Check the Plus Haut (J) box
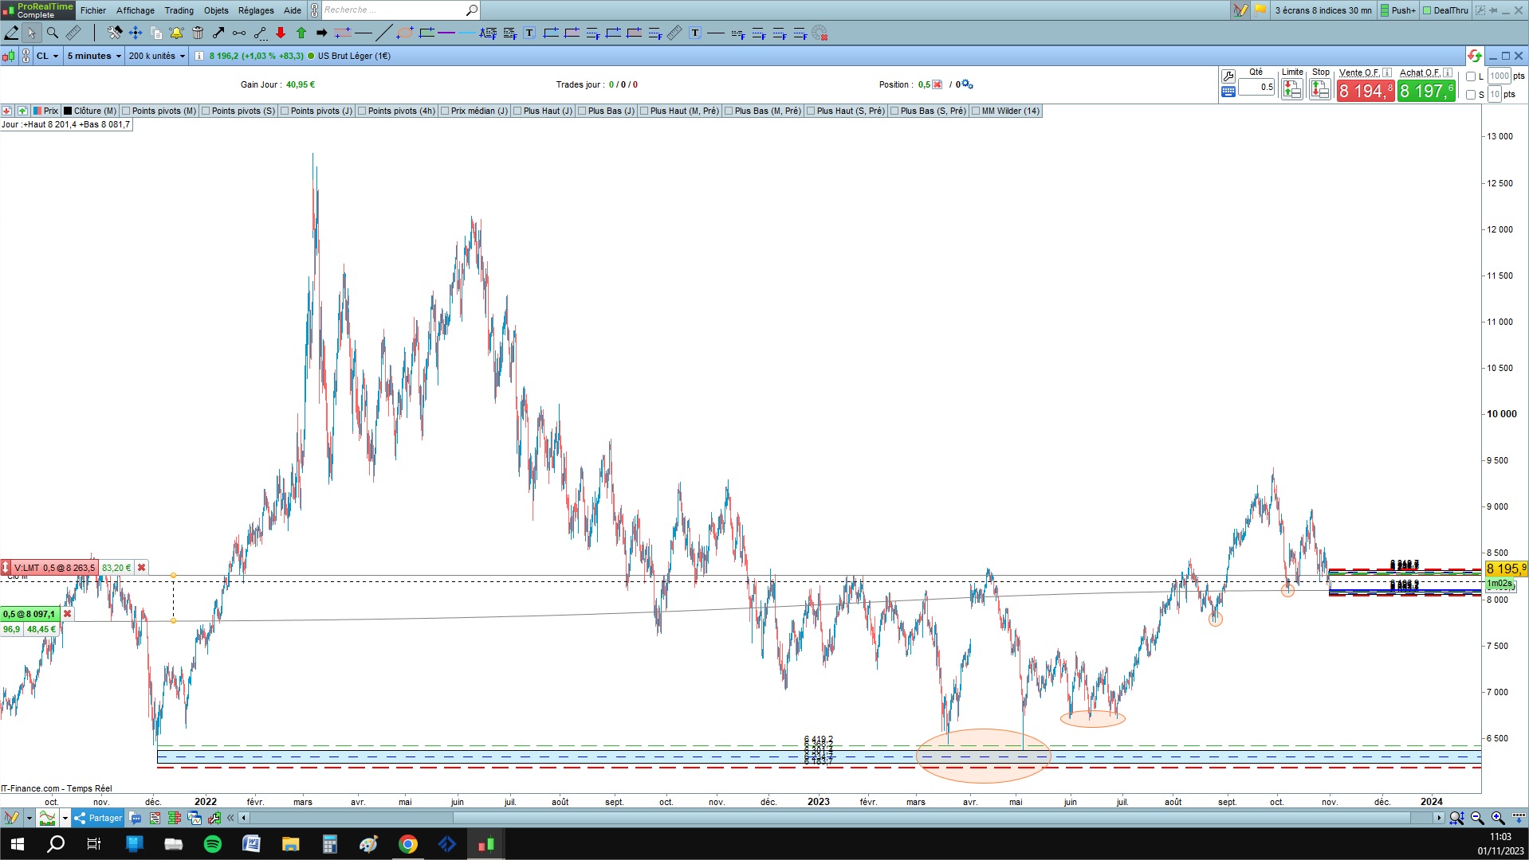 tap(517, 111)
